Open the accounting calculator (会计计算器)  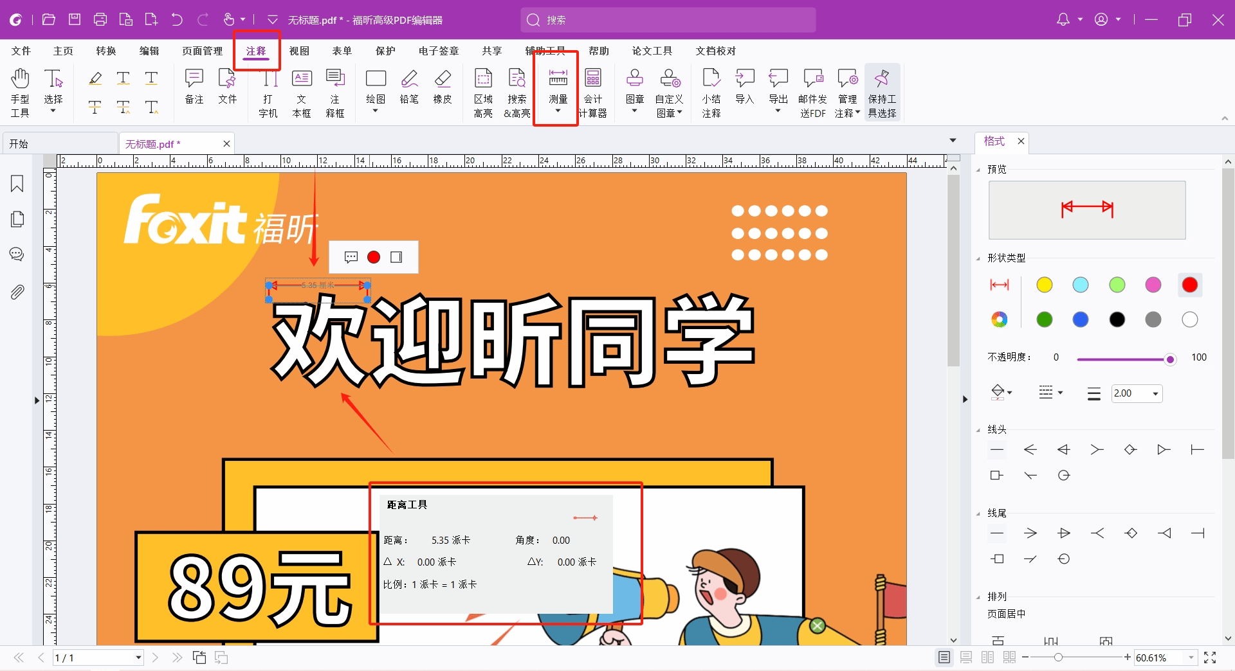coord(593,93)
